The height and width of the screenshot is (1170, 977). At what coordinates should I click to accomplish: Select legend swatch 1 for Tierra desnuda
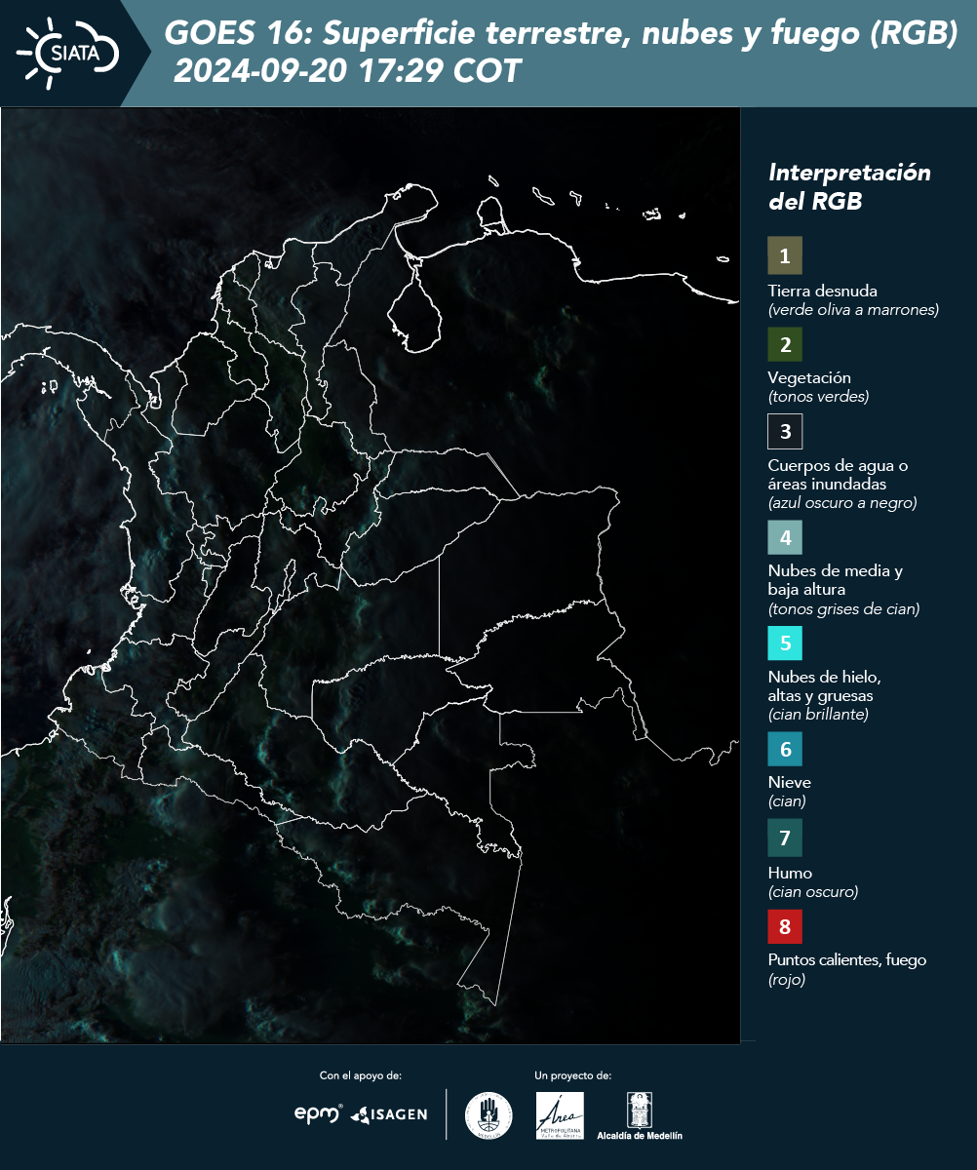click(x=785, y=256)
